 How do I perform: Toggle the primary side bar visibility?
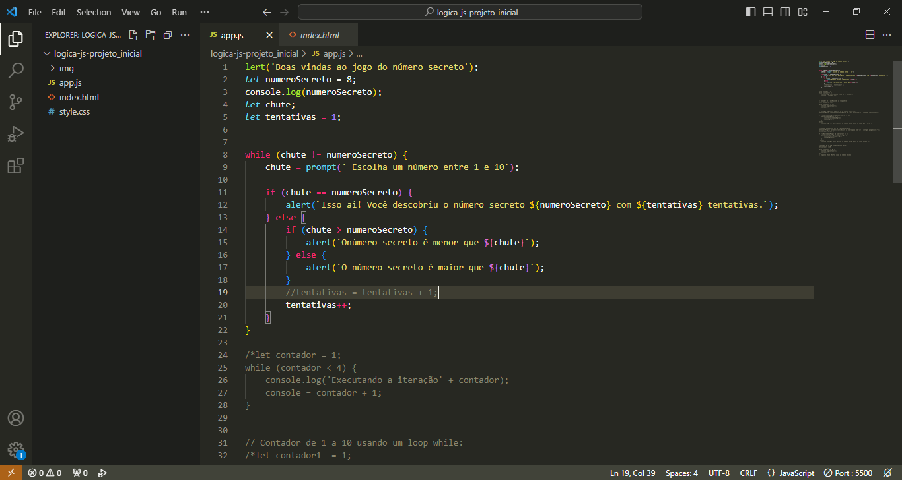(x=751, y=12)
